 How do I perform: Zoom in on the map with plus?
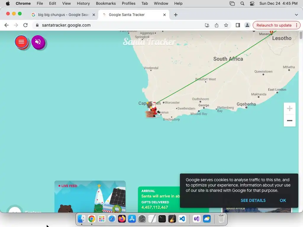pyautogui.click(x=289, y=108)
